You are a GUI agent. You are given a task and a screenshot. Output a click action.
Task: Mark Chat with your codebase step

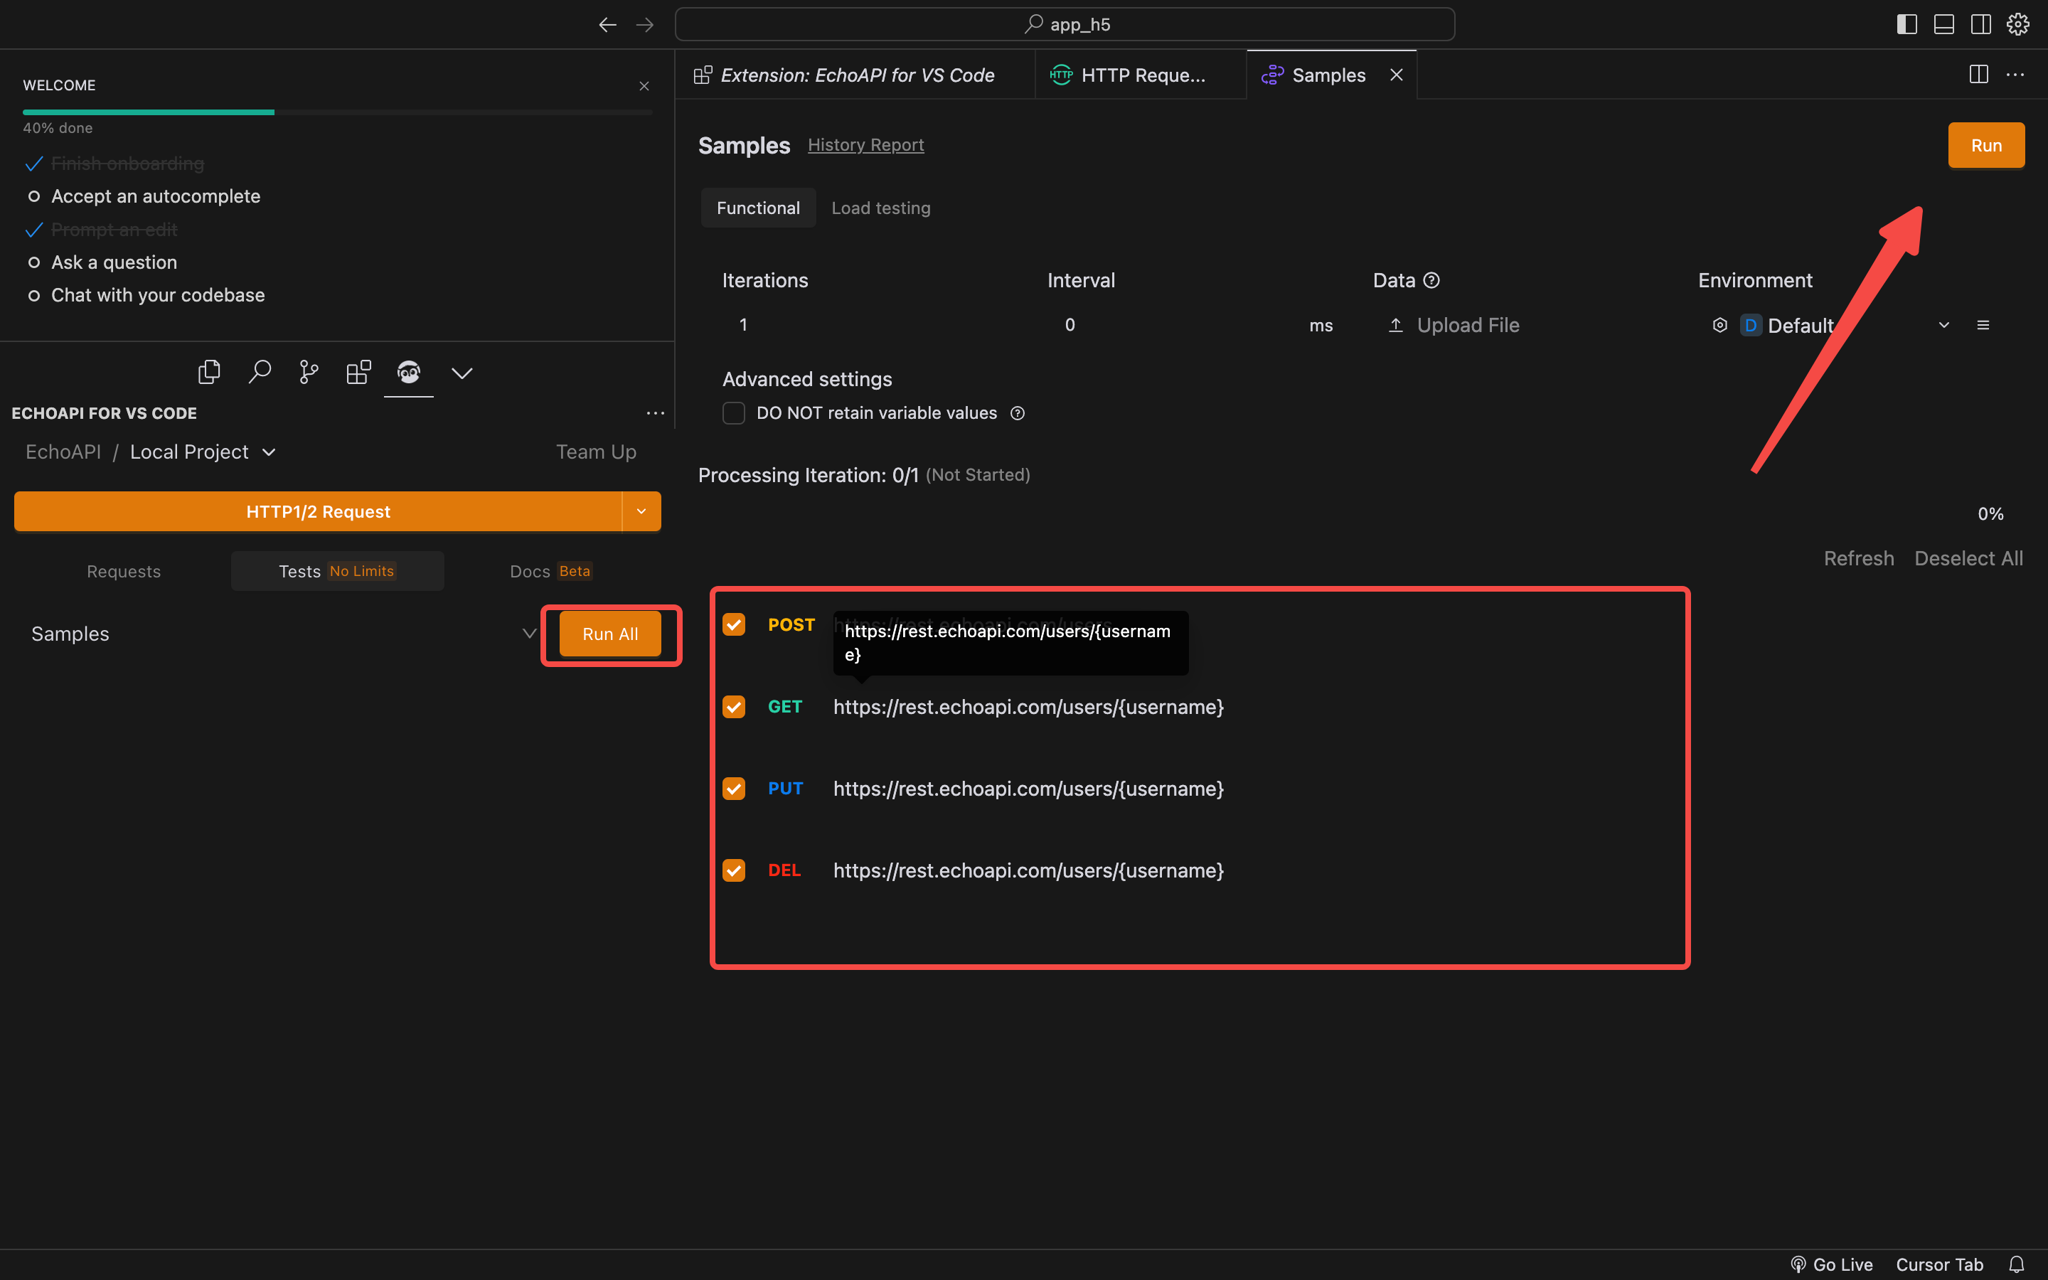point(34,295)
